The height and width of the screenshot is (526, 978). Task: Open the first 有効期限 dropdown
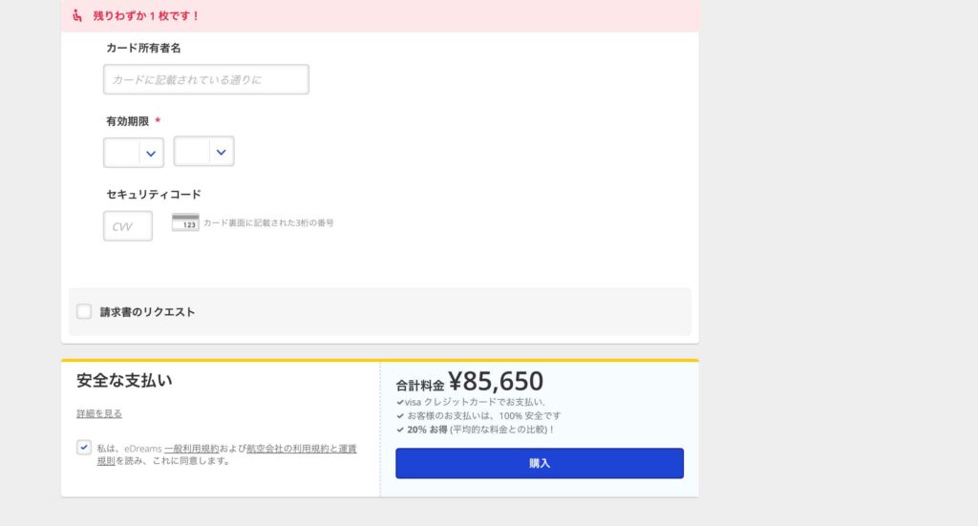click(134, 153)
